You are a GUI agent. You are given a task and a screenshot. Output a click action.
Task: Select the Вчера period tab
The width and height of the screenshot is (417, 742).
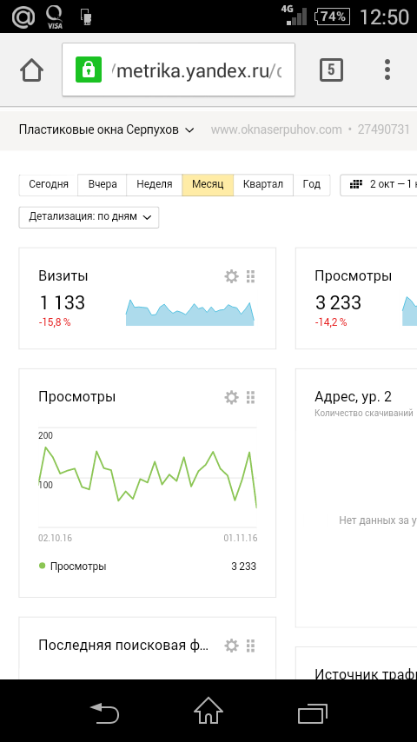103,184
